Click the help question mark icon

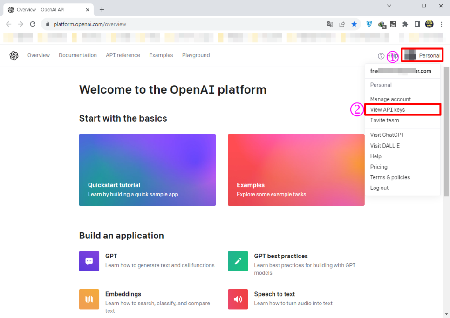pyautogui.click(x=381, y=56)
